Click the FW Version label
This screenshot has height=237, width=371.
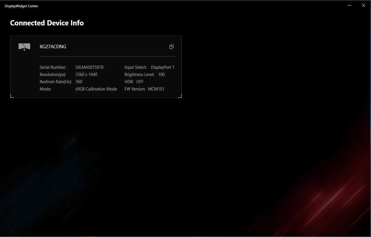pyautogui.click(x=135, y=89)
